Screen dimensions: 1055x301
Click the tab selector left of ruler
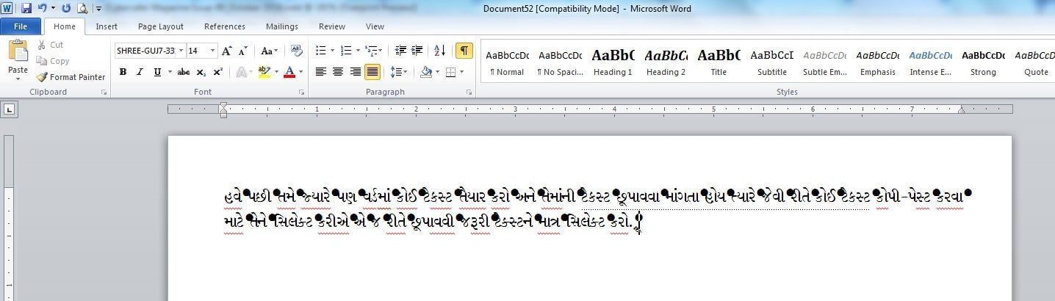(10, 109)
